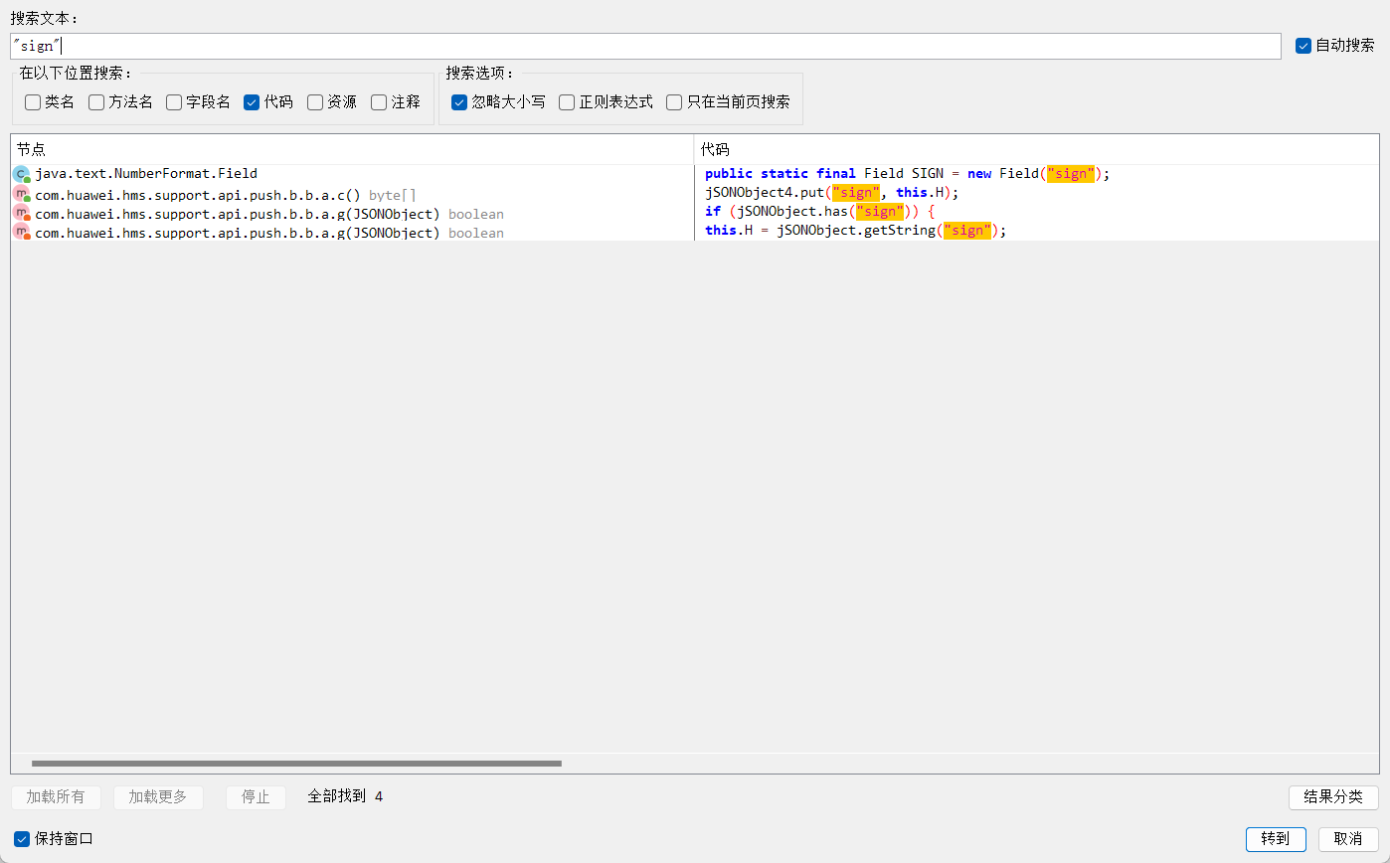Viewport: 1390px width, 863px height.
Task: Enable the 资源 checkbox
Action: coord(315,102)
